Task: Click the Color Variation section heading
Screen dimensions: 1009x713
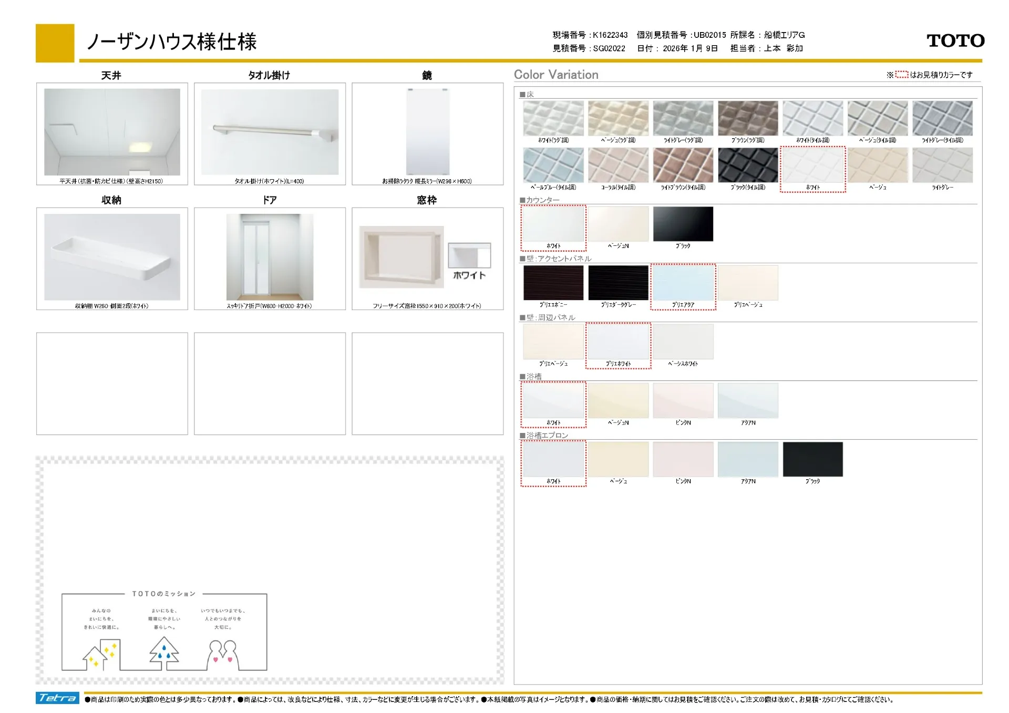Action: tap(556, 75)
